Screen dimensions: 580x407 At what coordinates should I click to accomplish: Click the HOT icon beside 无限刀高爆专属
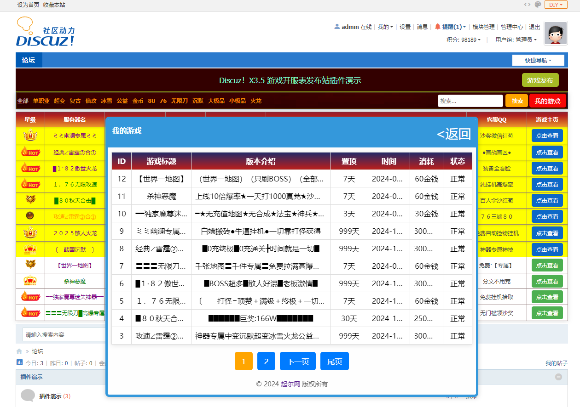30,313
